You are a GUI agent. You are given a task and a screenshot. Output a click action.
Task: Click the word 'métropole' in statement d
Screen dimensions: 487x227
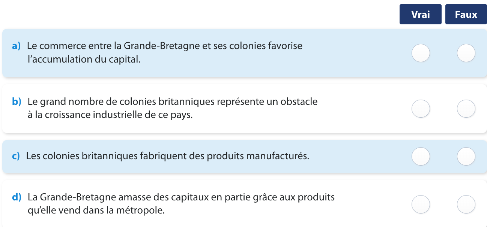tap(144, 210)
